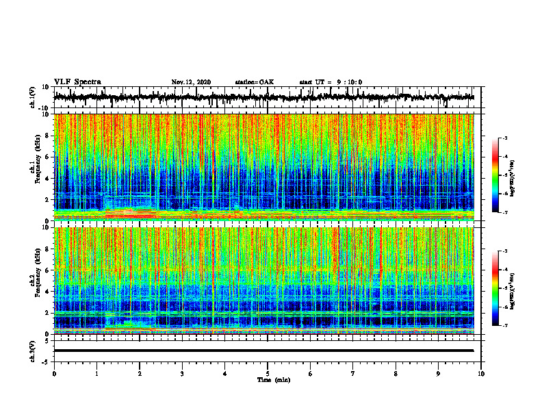542x419 pixels.
Task: Click tick label "1" on the Time axis
Action: [x=96, y=374]
